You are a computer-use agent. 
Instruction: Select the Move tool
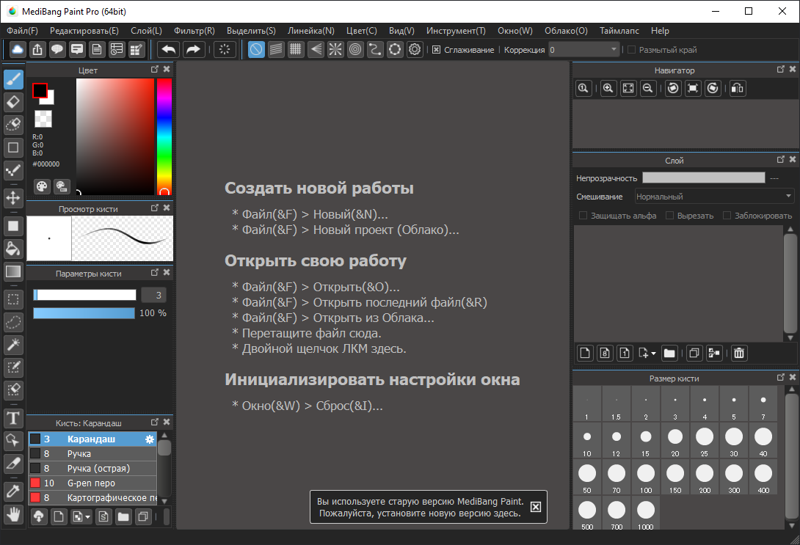13,198
